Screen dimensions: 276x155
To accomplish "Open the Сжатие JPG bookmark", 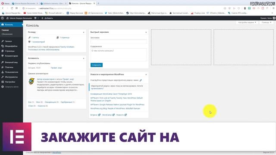I will pyautogui.click(x=238, y=13).
